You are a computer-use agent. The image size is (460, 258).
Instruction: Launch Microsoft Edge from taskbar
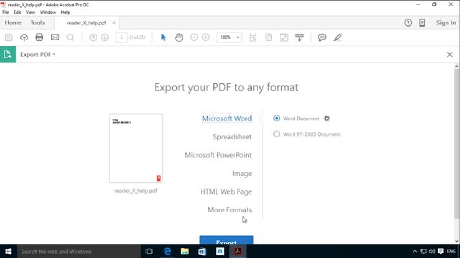pos(167,252)
